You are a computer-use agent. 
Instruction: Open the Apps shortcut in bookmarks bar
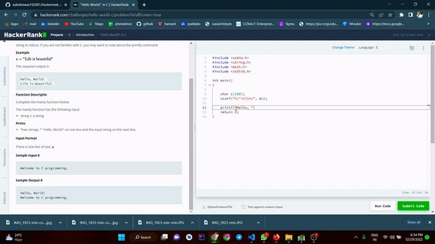[x=12, y=24]
